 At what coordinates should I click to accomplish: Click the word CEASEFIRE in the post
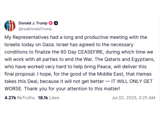click(x=91, y=52)
